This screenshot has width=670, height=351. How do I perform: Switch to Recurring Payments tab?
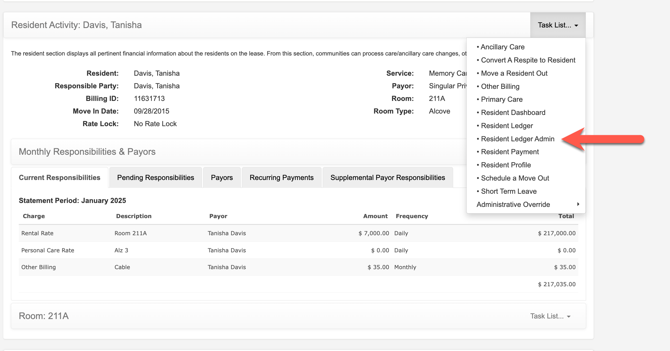point(281,178)
